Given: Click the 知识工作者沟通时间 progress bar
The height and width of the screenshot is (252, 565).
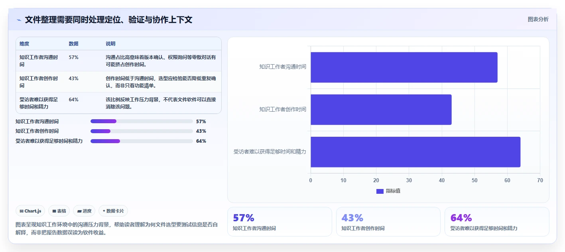Looking at the screenshot, I should point(142,121).
